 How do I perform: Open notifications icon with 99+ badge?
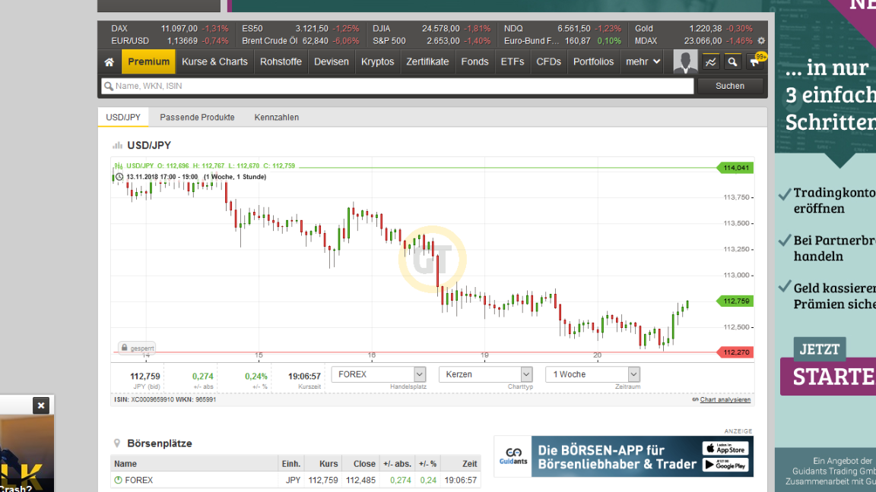coord(755,61)
